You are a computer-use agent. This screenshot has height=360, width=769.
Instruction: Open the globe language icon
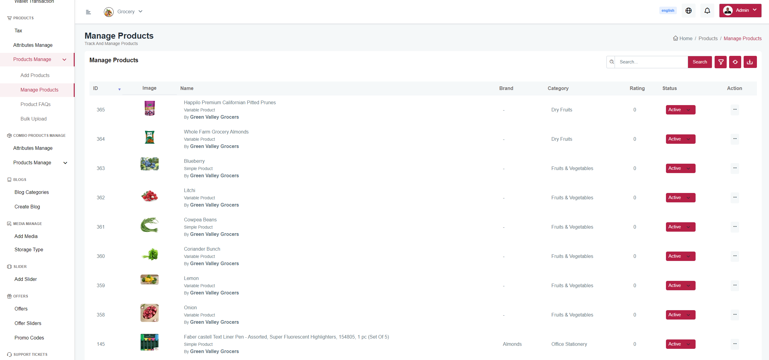point(688,11)
